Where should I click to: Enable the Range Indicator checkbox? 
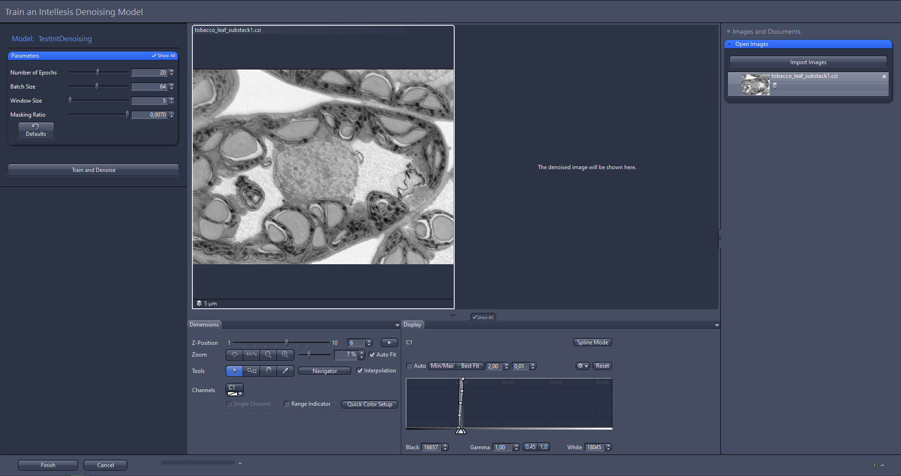coord(287,404)
